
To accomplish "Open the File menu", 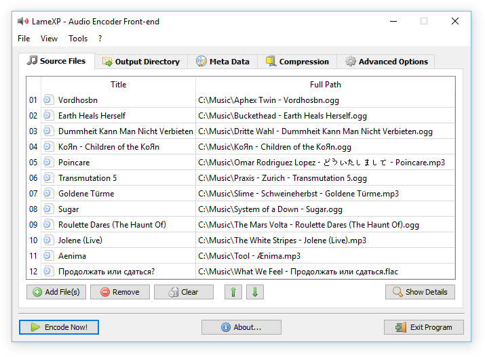I will click(24, 39).
